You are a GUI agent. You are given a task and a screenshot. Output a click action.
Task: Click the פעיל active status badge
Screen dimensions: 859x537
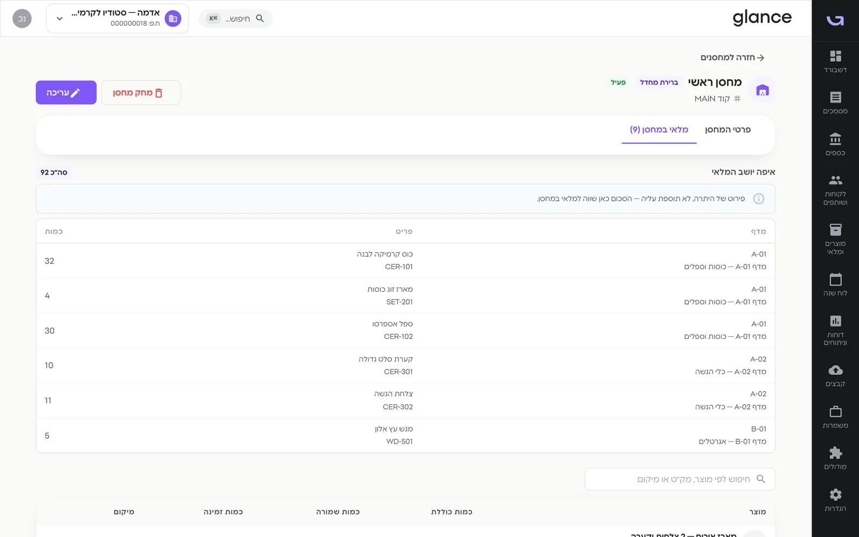(618, 82)
